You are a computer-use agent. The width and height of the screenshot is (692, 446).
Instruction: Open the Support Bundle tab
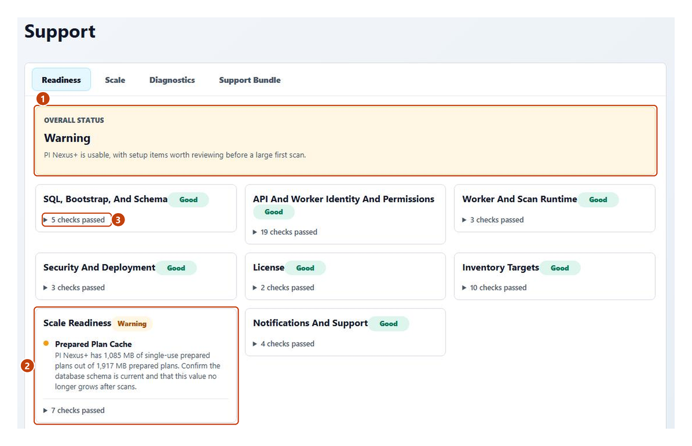tap(250, 80)
